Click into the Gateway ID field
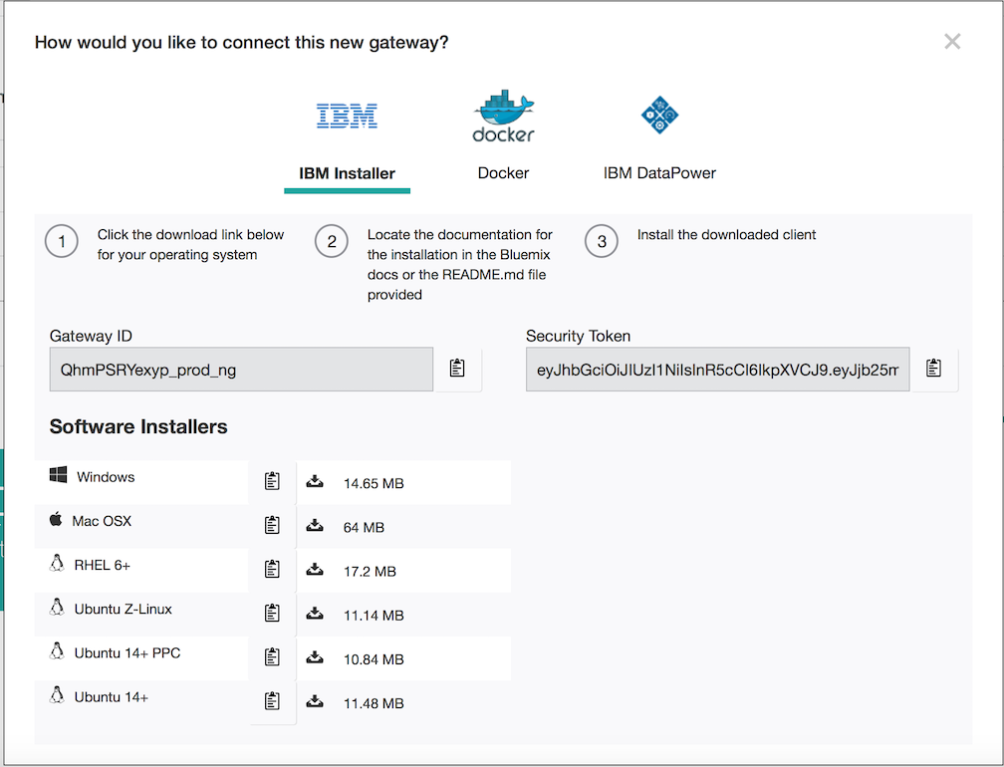Image resolution: width=1004 pixels, height=767 pixels. click(241, 370)
